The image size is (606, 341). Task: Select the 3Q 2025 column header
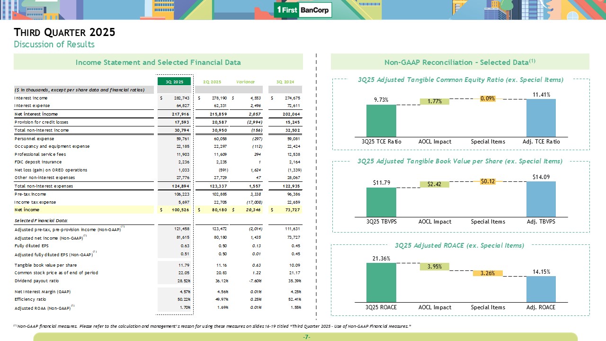click(x=174, y=82)
